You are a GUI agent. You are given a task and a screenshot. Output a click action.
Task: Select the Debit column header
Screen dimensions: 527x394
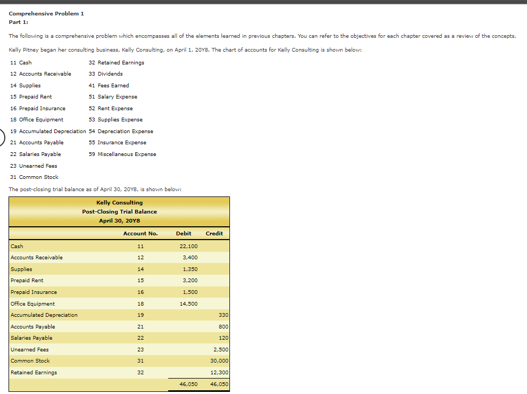tap(184, 233)
